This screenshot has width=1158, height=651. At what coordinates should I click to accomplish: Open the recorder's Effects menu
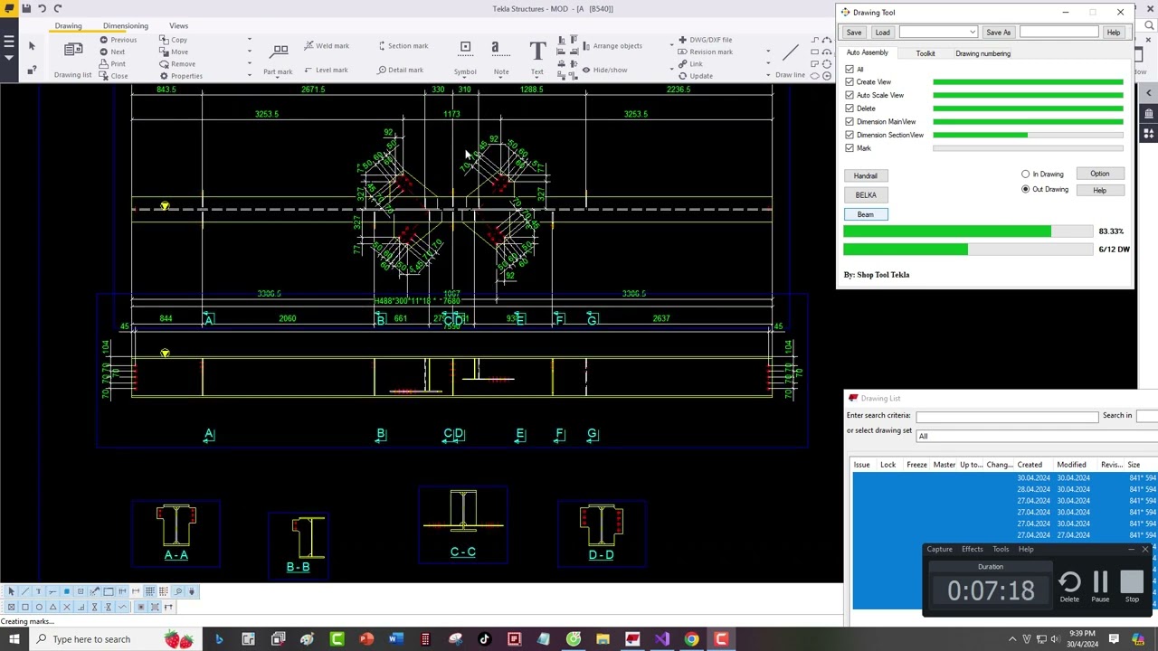(972, 549)
